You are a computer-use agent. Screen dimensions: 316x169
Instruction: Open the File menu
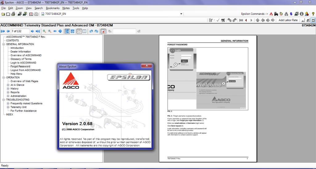point(3,8)
